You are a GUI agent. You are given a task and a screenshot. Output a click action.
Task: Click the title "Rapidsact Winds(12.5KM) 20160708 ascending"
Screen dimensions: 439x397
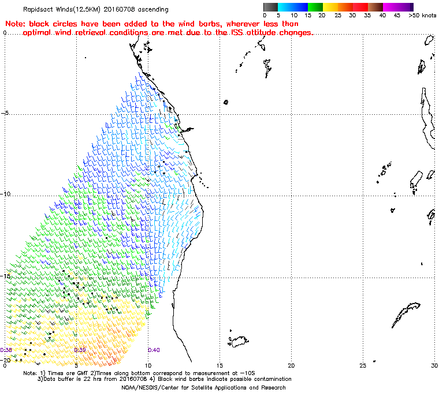click(x=96, y=9)
